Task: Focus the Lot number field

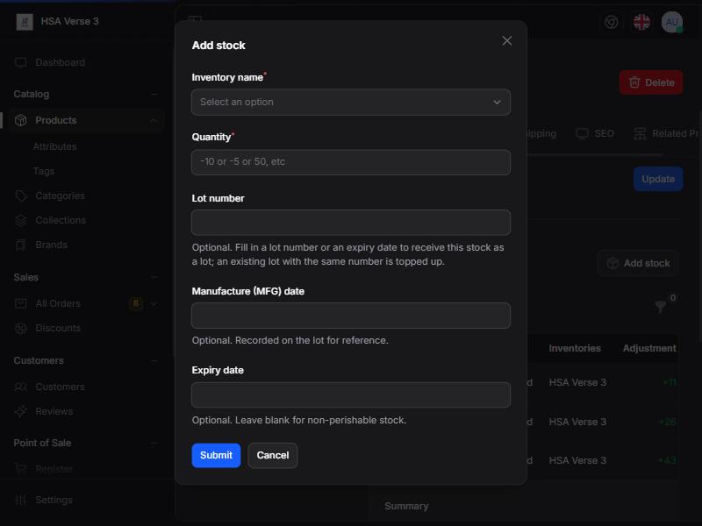Action: [350, 223]
